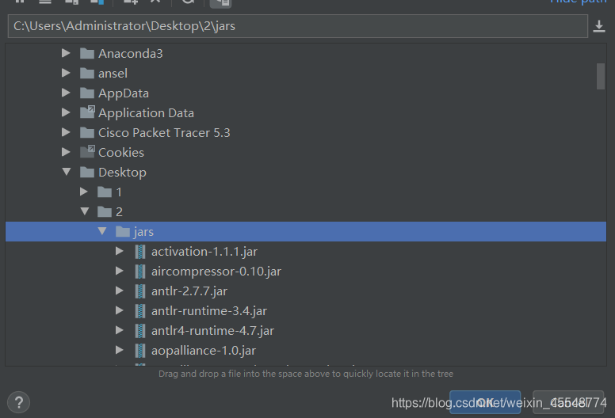Select the Desktop row
This screenshot has height=418, width=615.
pos(306,173)
